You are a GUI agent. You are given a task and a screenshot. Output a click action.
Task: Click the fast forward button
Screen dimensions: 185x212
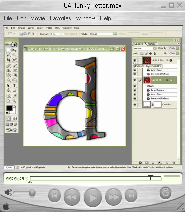(x=114, y=197)
